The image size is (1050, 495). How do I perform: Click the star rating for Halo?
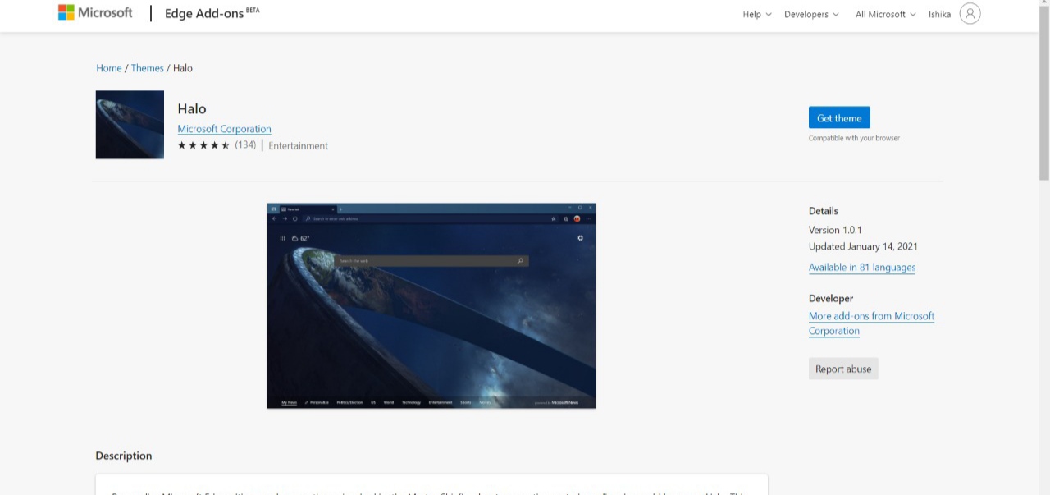[x=203, y=145]
